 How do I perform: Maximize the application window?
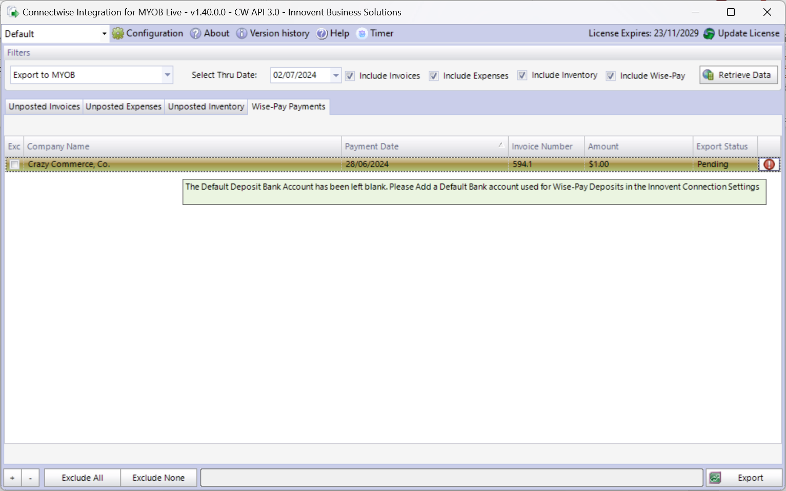pyautogui.click(x=731, y=12)
